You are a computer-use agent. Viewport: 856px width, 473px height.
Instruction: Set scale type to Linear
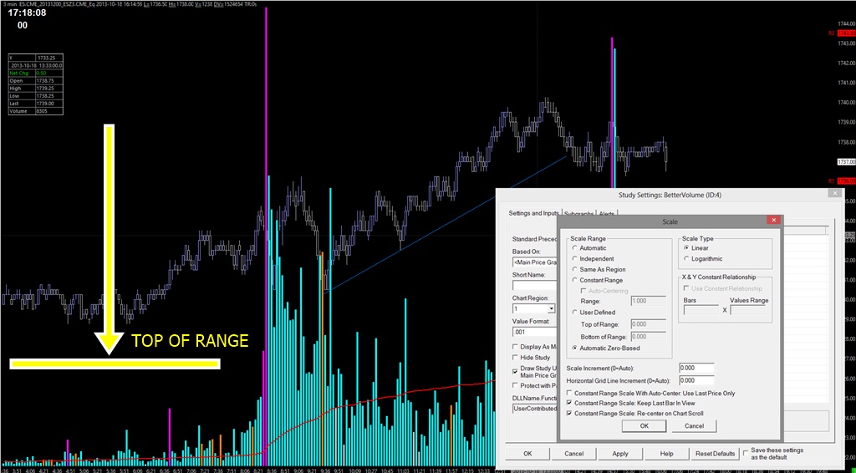click(686, 248)
